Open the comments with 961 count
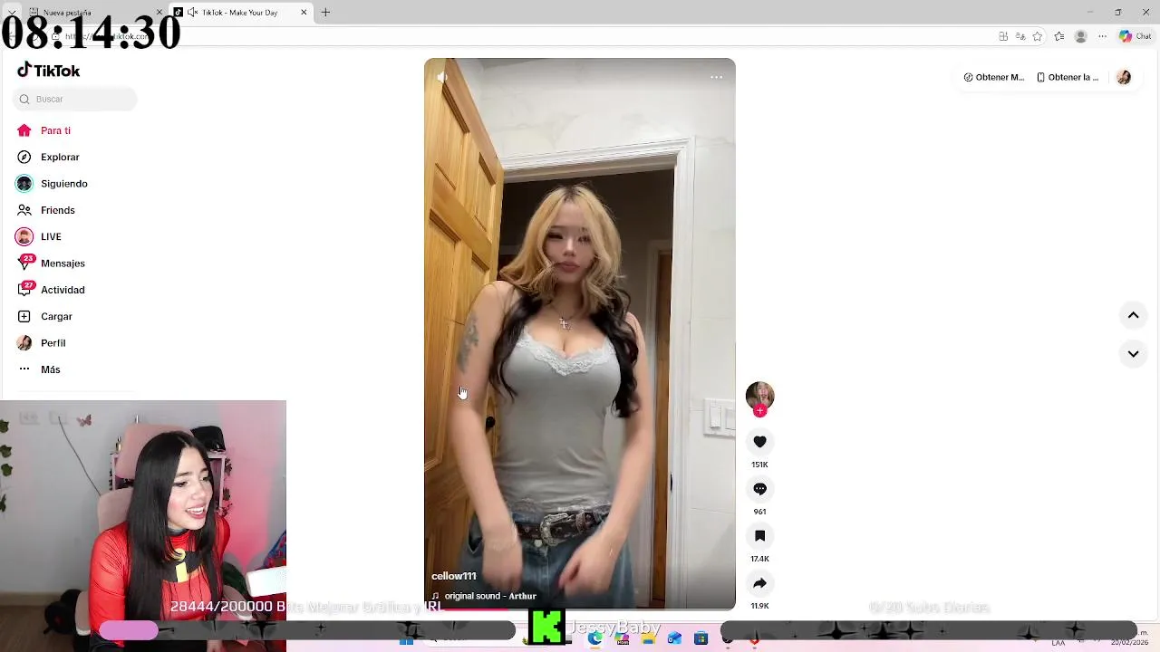This screenshot has width=1160, height=652. 759,488
